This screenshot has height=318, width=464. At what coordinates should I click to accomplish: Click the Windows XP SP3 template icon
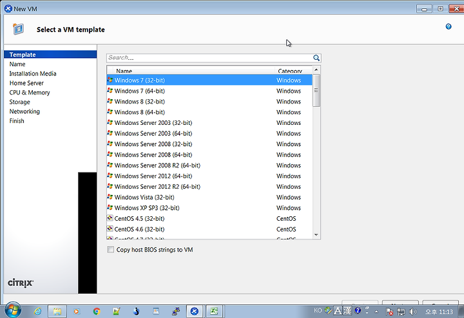pos(110,207)
